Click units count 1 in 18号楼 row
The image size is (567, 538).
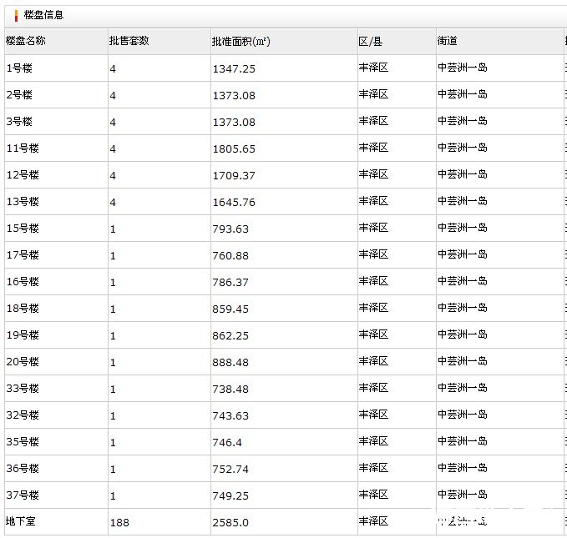[x=113, y=309]
